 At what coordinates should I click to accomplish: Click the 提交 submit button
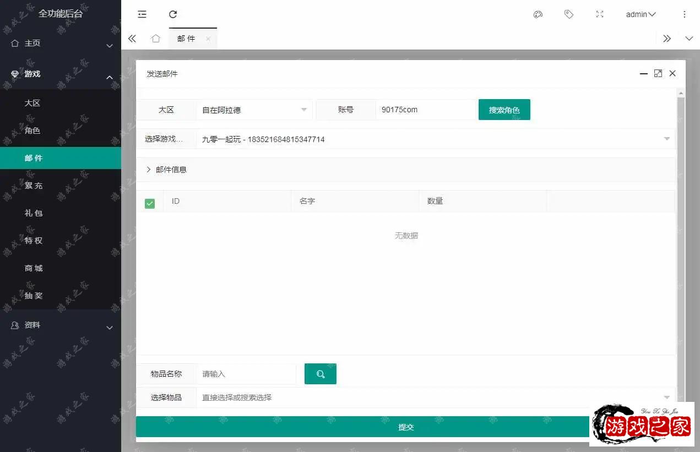(x=406, y=427)
